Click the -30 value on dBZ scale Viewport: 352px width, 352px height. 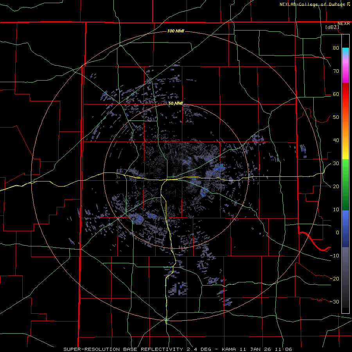click(334, 302)
